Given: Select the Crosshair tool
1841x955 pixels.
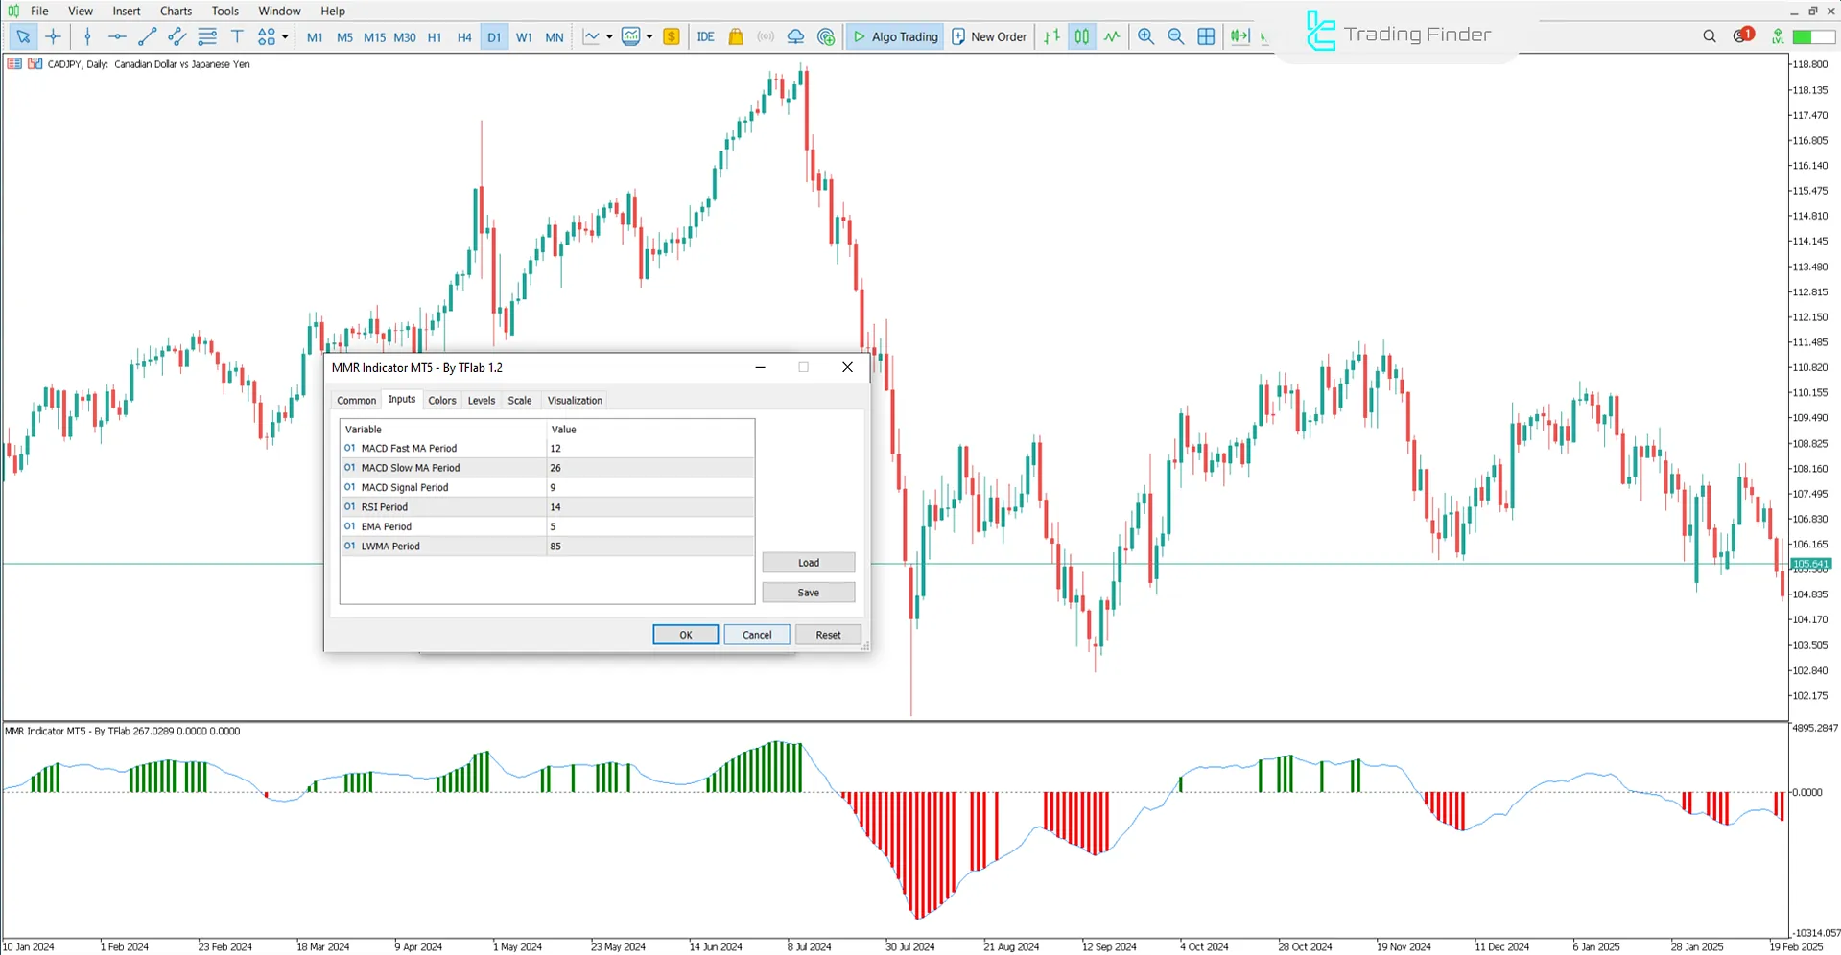Looking at the screenshot, I should 54,36.
